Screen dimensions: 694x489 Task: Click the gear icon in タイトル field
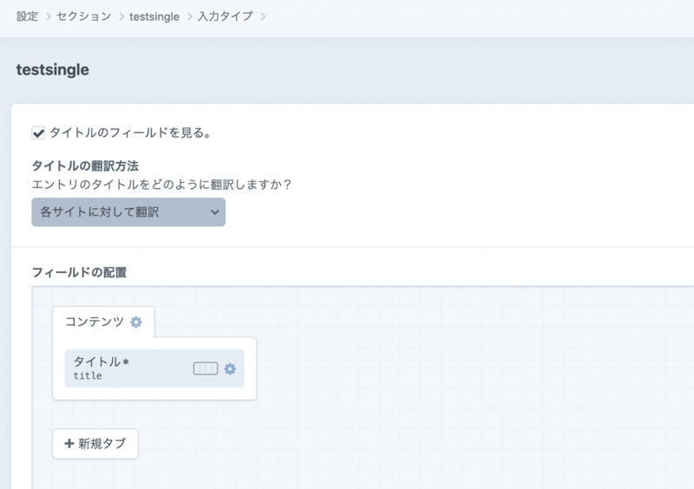coord(230,368)
